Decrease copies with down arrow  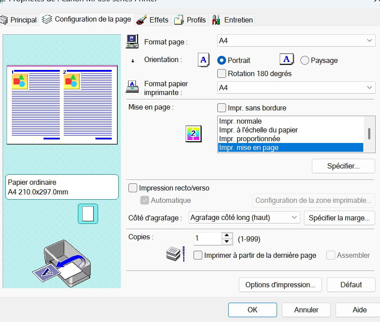[x=227, y=241]
